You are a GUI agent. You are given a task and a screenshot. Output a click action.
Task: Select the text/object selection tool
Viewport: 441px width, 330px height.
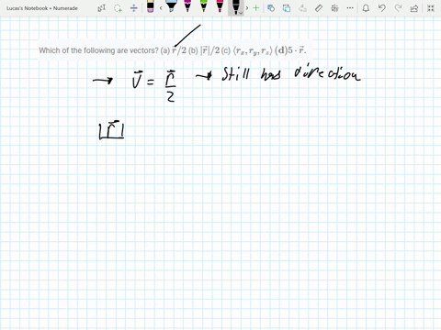pyautogui.click(x=102, y=8)
